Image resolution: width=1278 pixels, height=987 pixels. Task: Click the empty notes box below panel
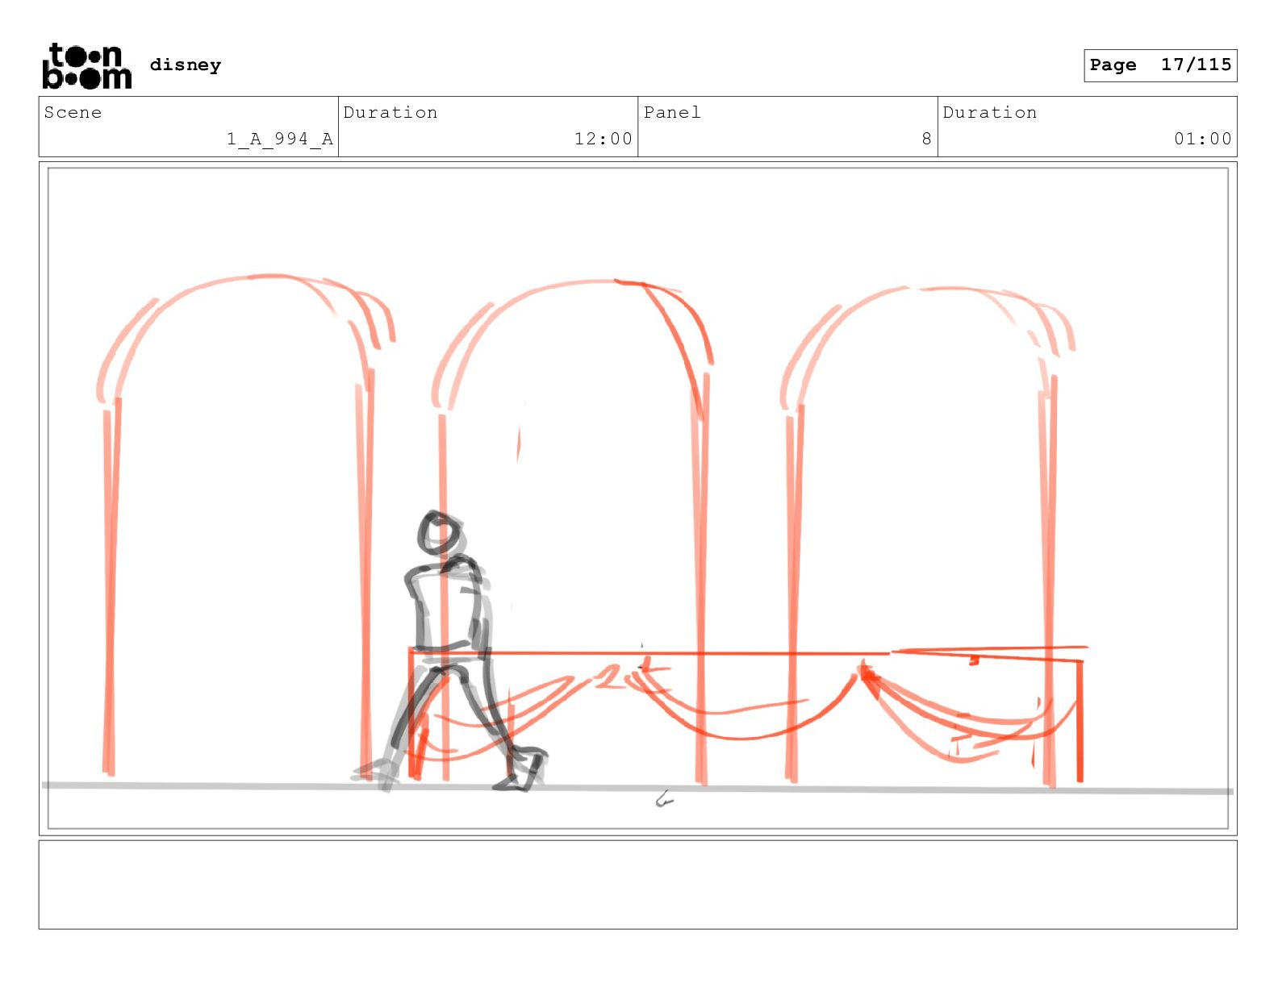coord(637,885)
